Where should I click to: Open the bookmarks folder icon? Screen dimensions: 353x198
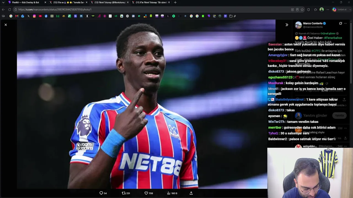pos(231,16)
